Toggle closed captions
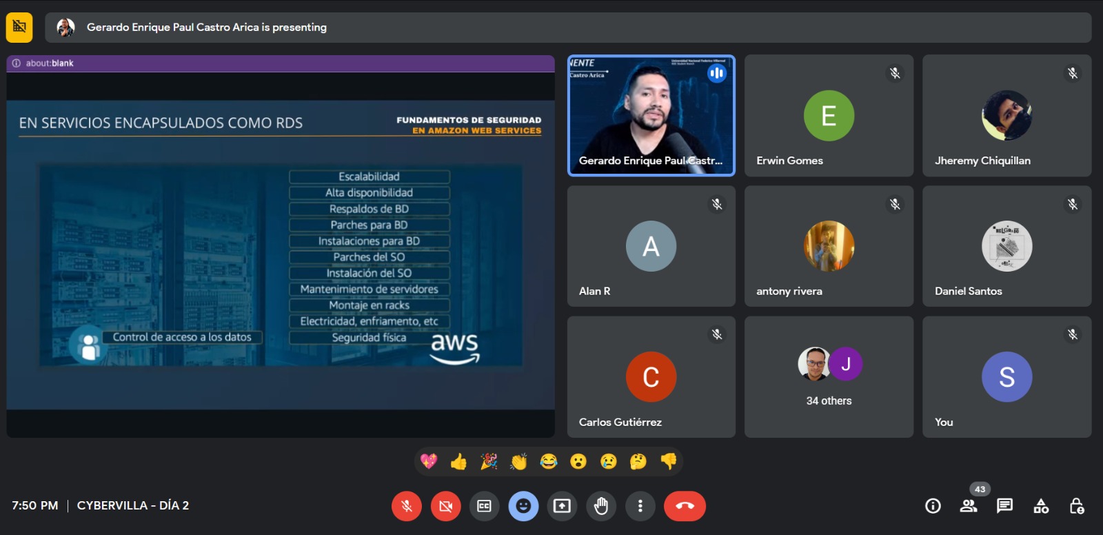The width and height of the screenshot is (1103, 535). pos(484,506)
